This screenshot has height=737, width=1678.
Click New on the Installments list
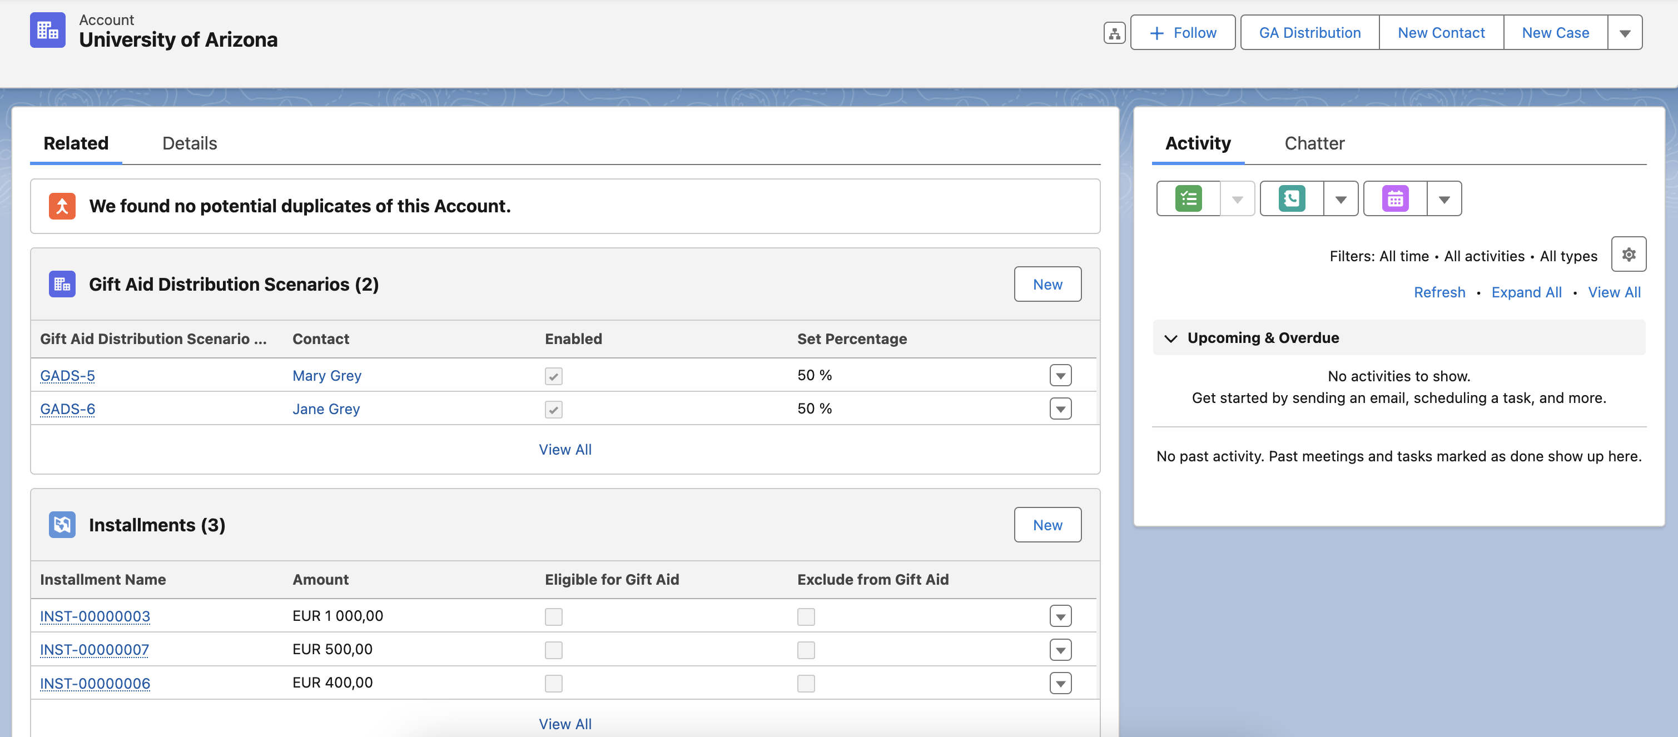click(1047, 524)
